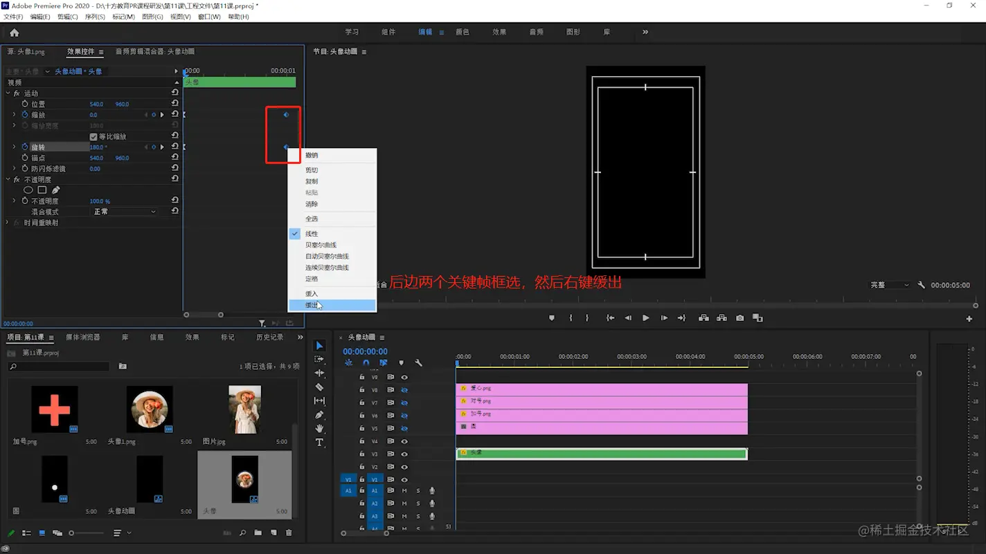
Task: Click New Bin folder icon in project panel
Action: pos(258,533)
